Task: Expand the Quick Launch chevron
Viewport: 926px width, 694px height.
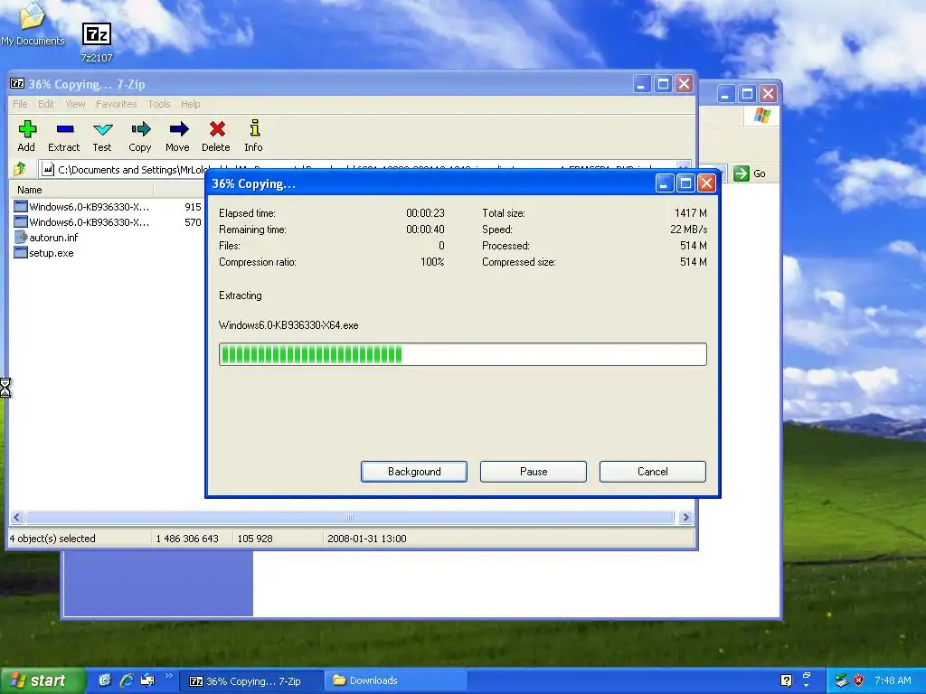Action: 168,676
